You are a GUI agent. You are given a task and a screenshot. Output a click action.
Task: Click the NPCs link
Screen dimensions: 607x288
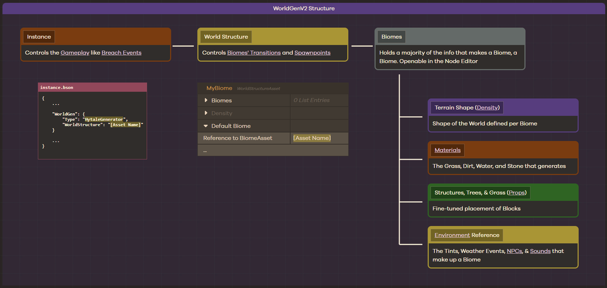coord(514,251)
